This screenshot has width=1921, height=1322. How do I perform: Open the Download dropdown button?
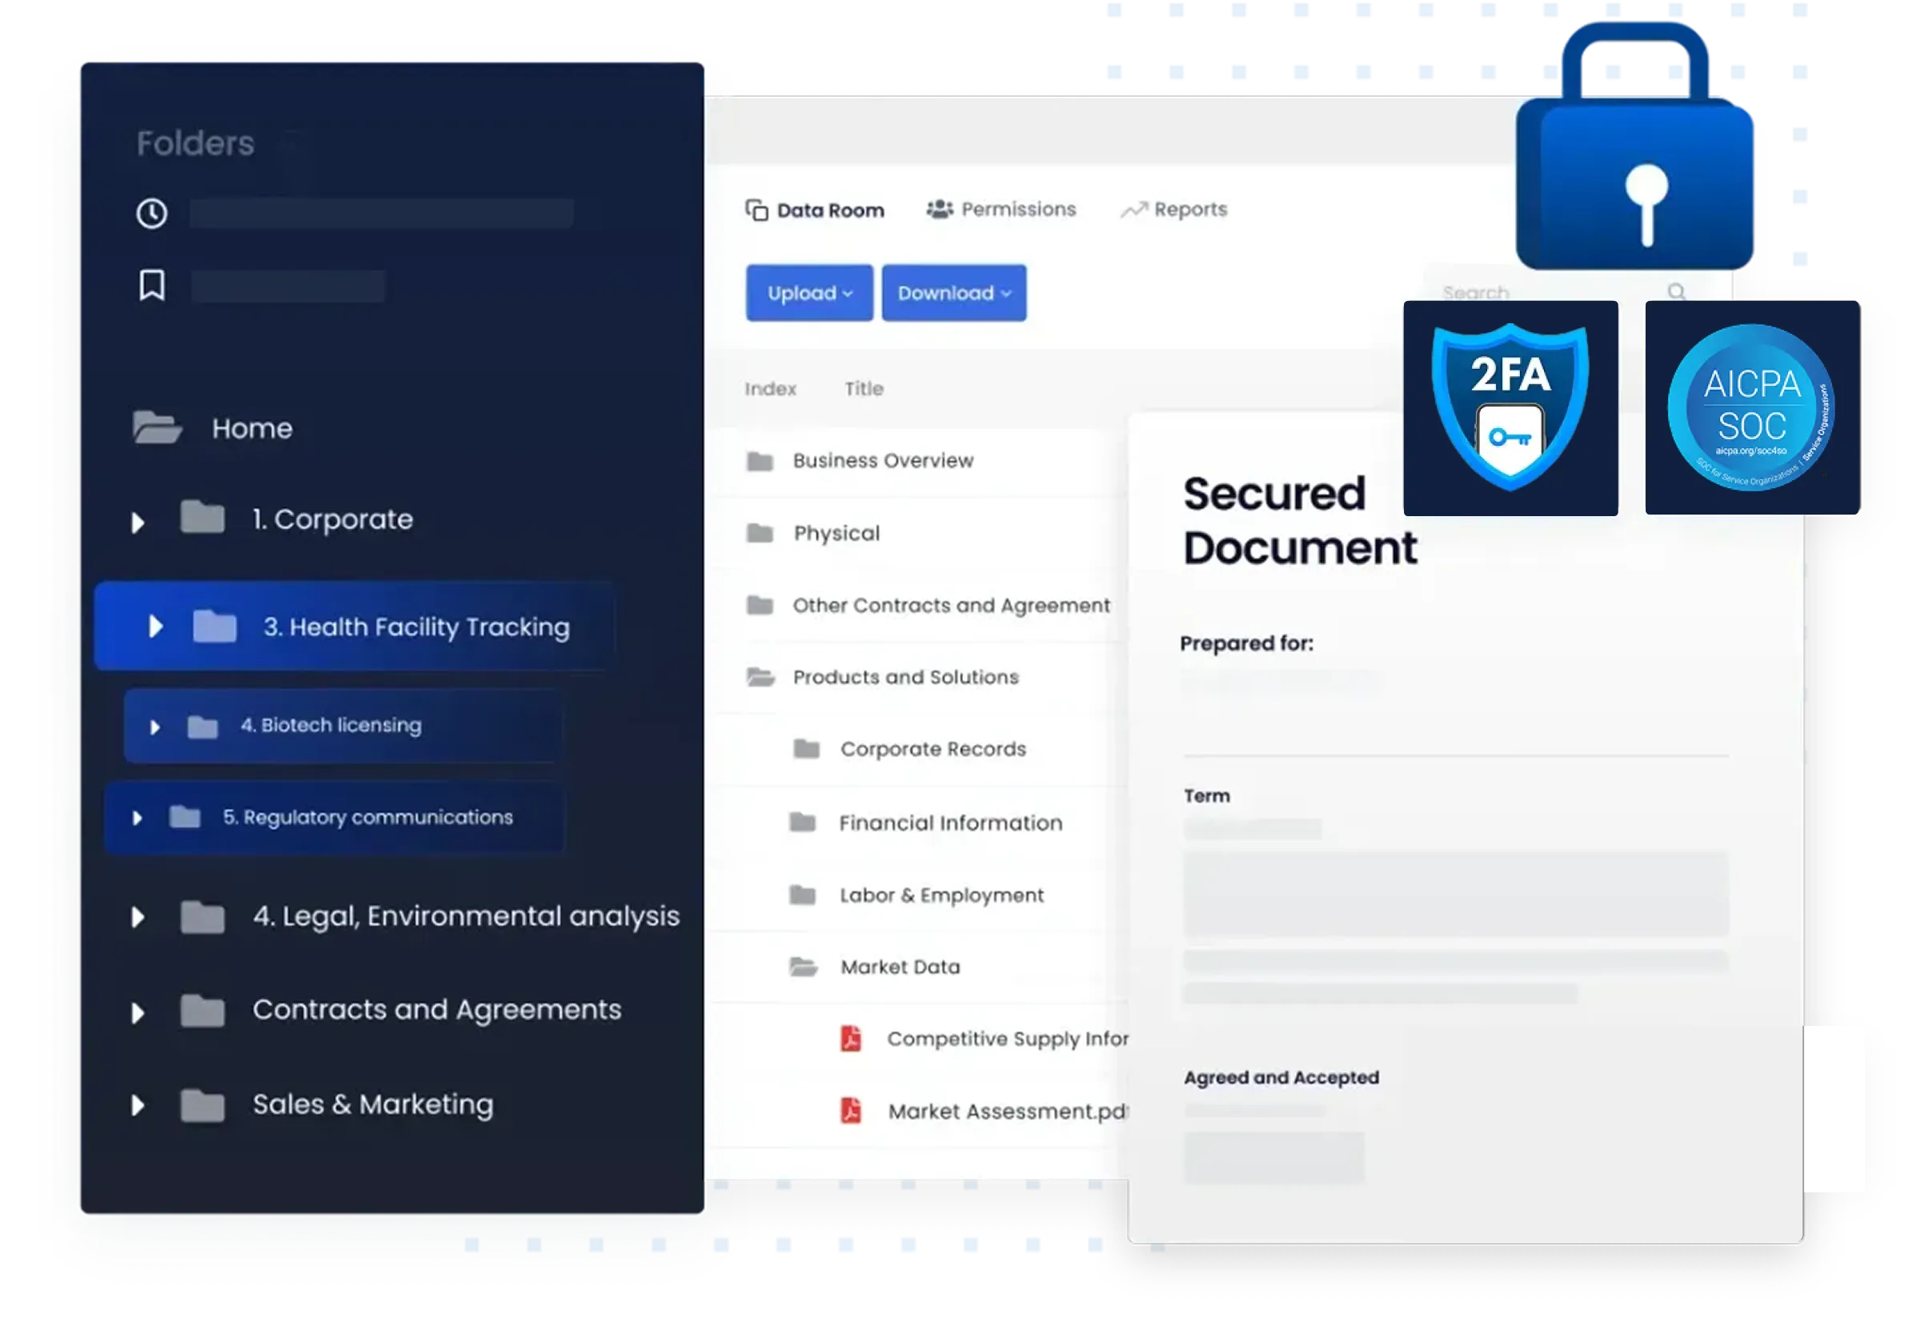(953, 293)
